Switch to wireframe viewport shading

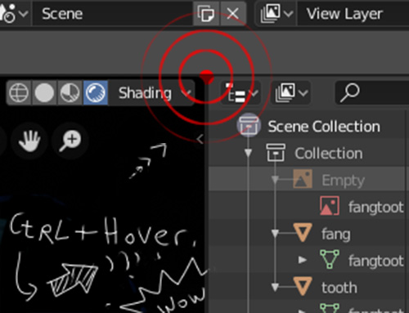coord(19,92)
